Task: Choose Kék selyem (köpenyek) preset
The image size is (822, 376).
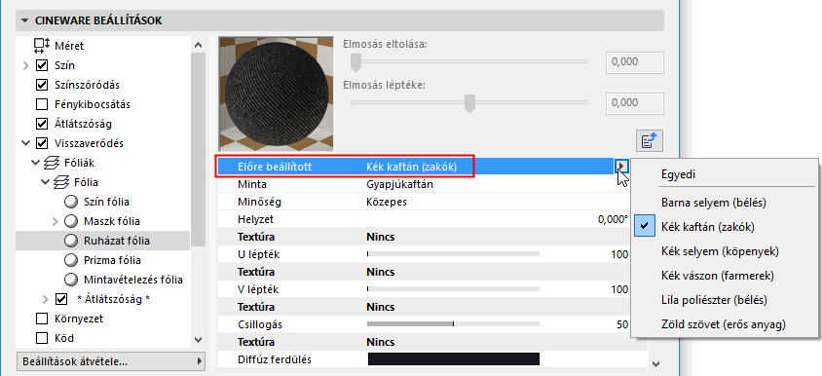Action: (724, 251)
